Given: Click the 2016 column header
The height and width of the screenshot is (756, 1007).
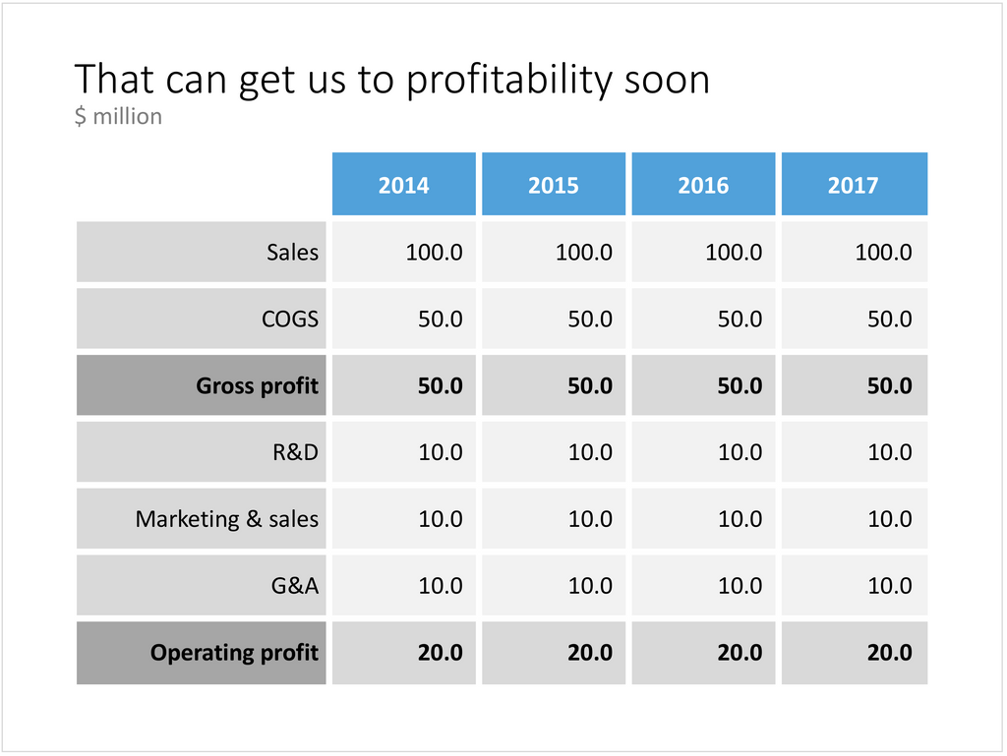Looking at the screenshot, I should click(x=703, y=184).
